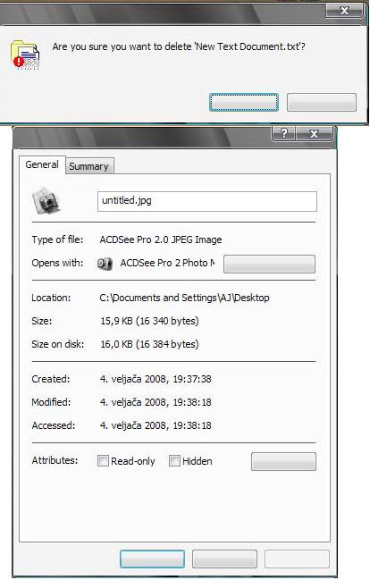Click the middle blank button below the attributes
This screenshot has width=370, height=580.
[x=224, y=559]
